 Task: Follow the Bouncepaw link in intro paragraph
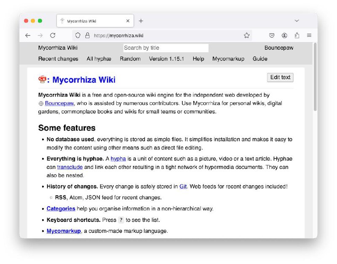click(59, 103)
